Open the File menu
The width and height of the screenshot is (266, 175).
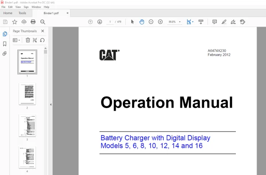click(x=4, y=7)
